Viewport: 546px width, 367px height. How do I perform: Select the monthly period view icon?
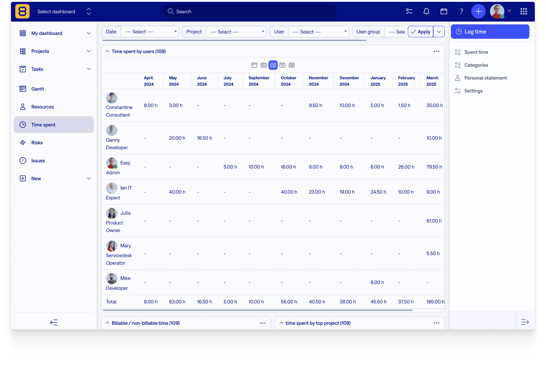(x=273, y=65)
